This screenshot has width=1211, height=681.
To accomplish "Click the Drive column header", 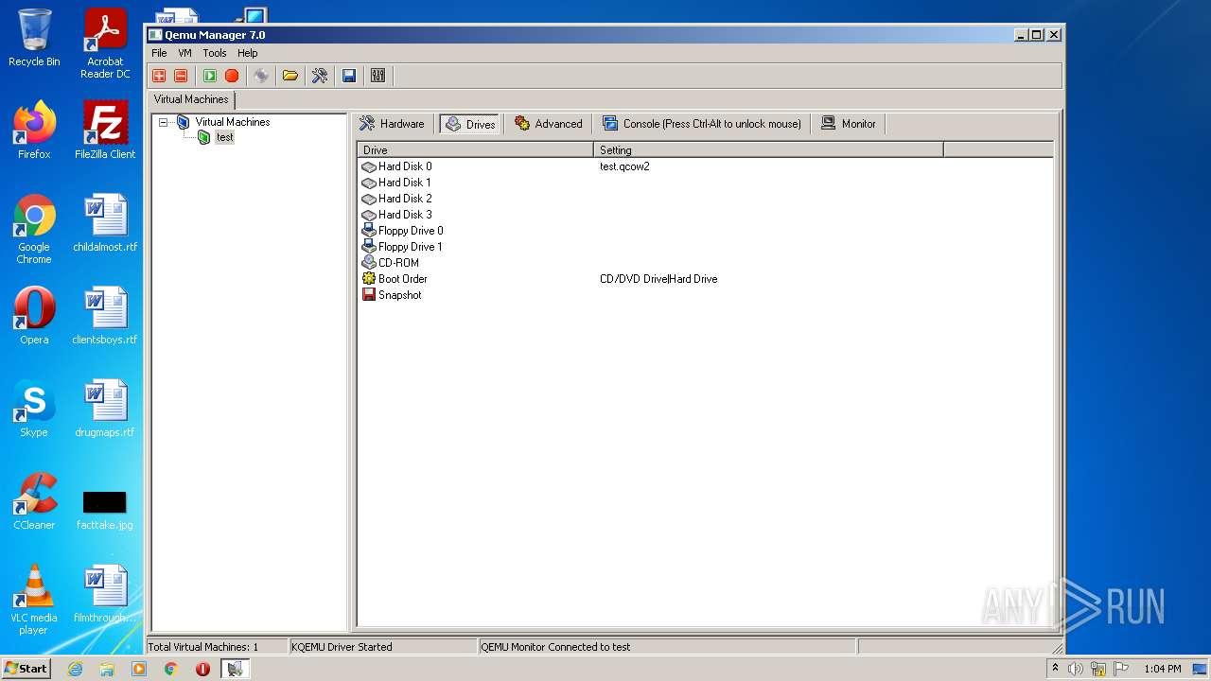I will [476, 149].
